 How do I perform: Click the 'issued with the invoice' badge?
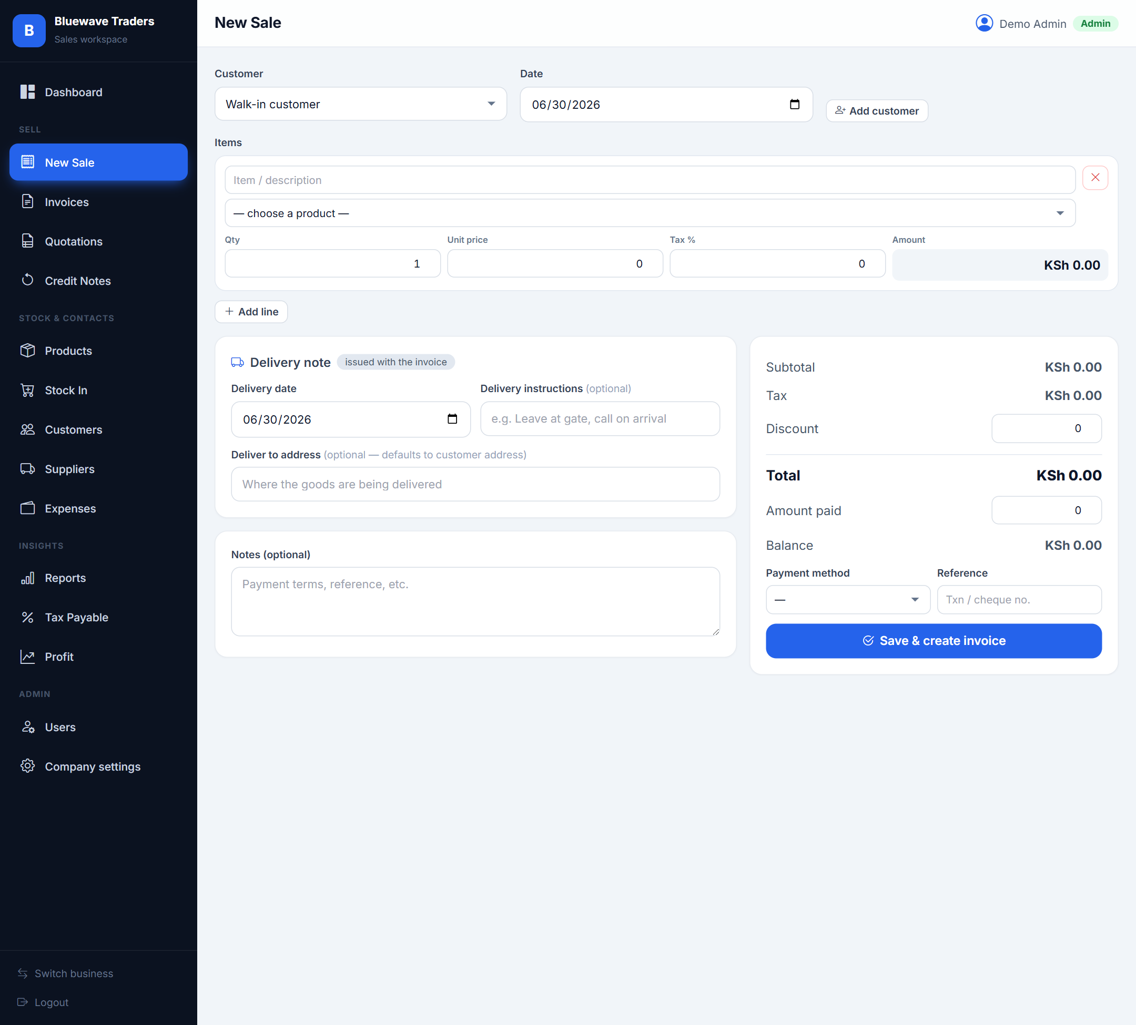[395, 362]
